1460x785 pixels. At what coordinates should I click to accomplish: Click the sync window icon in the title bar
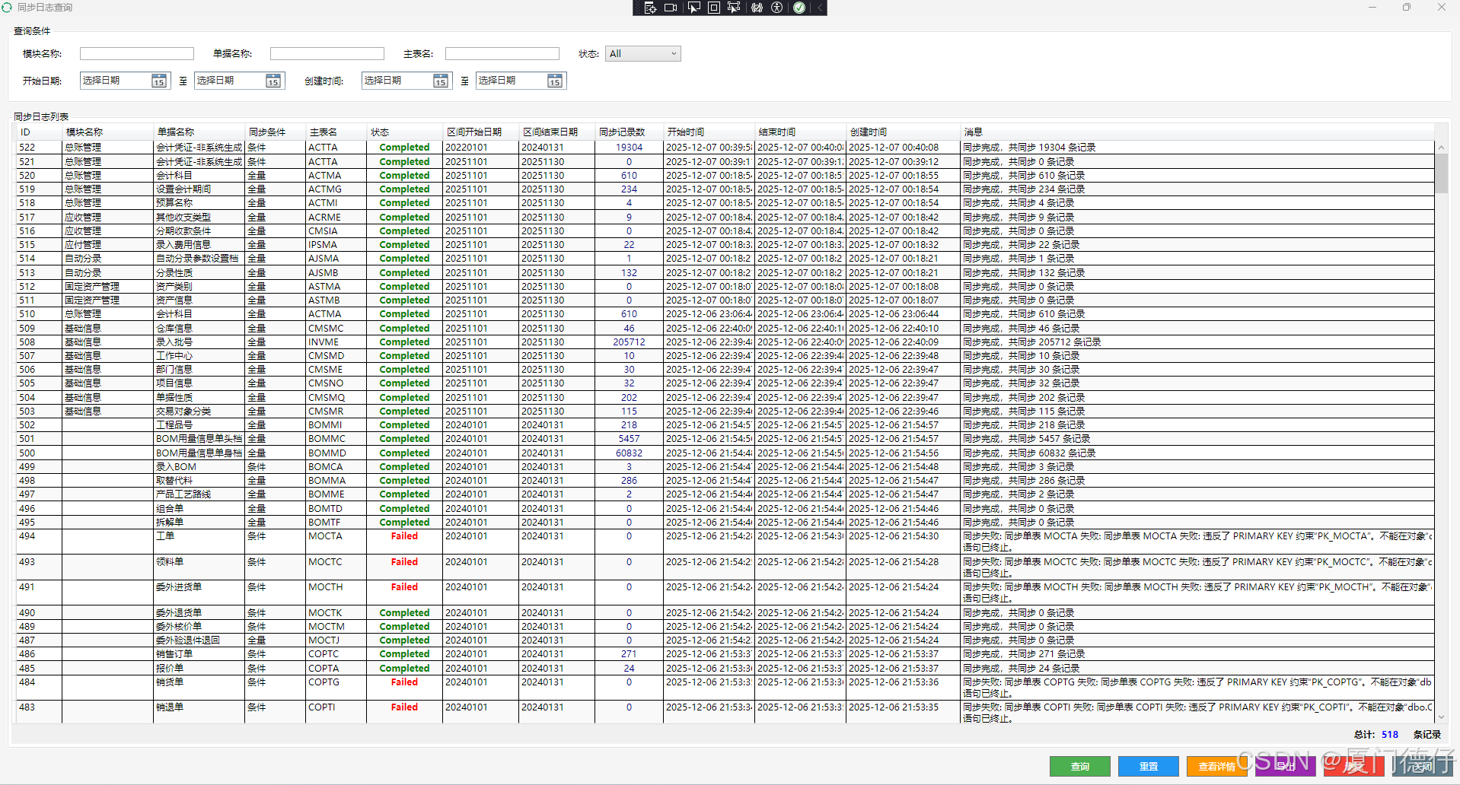click(7, 7)
